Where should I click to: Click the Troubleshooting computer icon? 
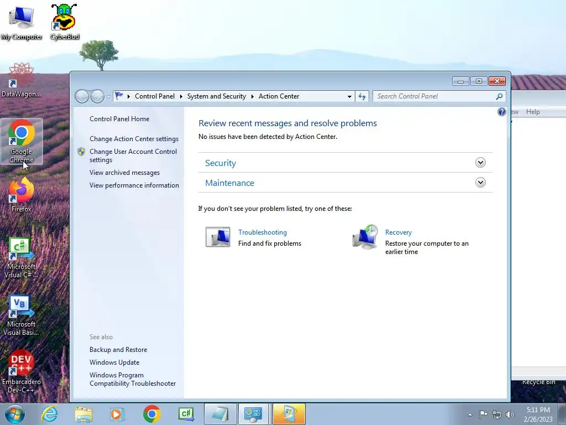coord(218,237)
